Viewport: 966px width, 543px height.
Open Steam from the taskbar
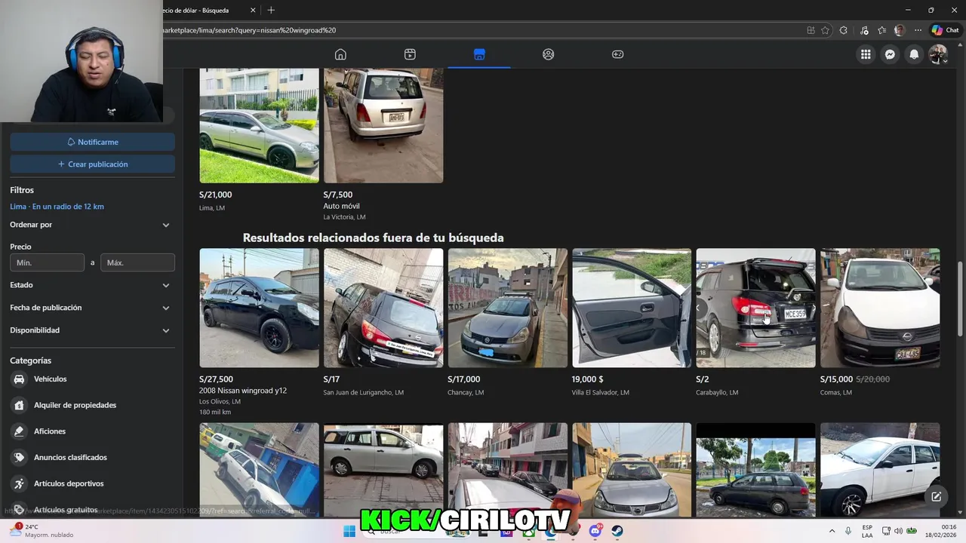617,531
